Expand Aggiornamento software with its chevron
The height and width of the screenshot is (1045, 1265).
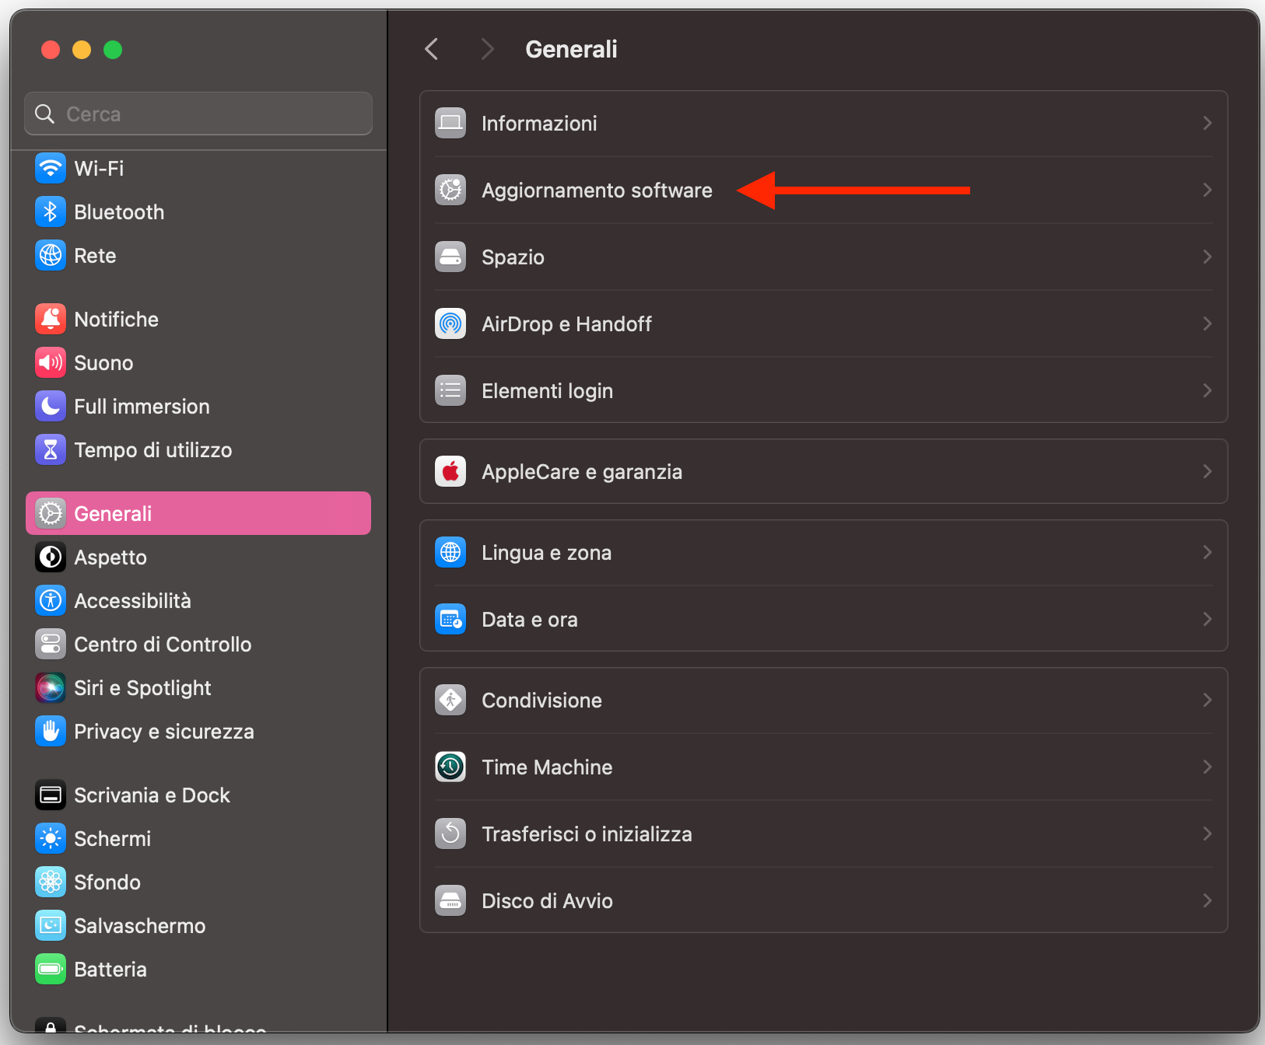(x=1207, y=190)
